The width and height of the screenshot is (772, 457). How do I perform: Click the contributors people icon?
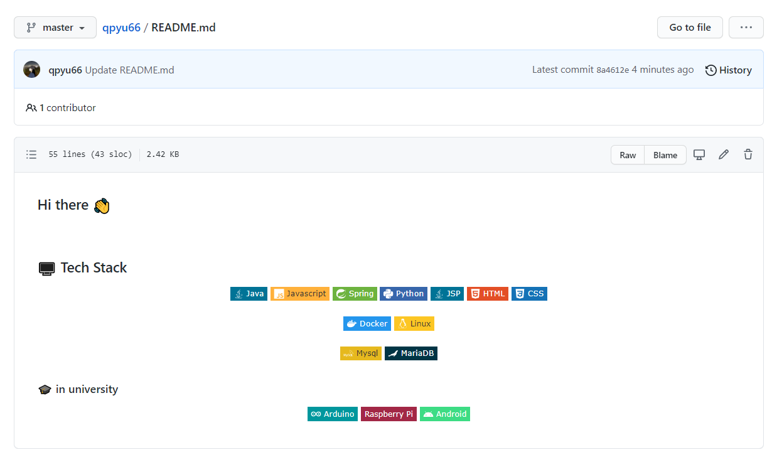(31, 108)
